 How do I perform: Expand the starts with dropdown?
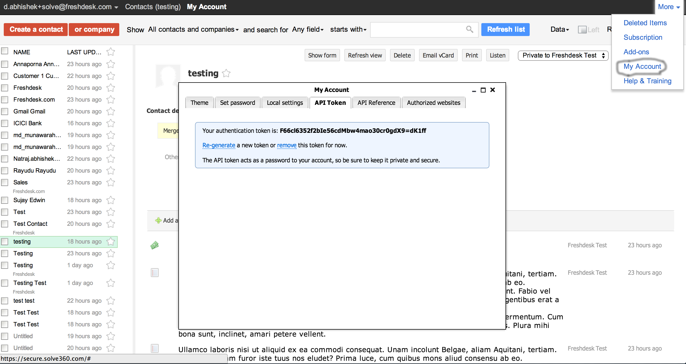348,29
